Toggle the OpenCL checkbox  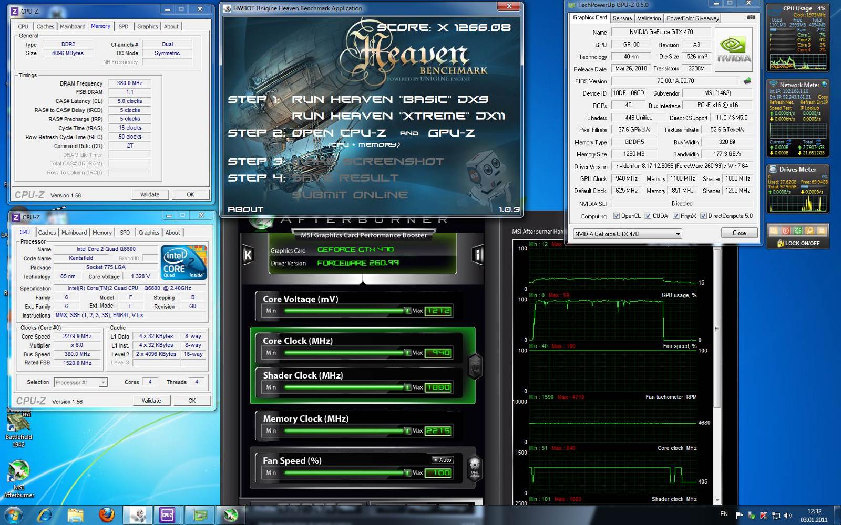pyautogui.click(x=617, y=216)
